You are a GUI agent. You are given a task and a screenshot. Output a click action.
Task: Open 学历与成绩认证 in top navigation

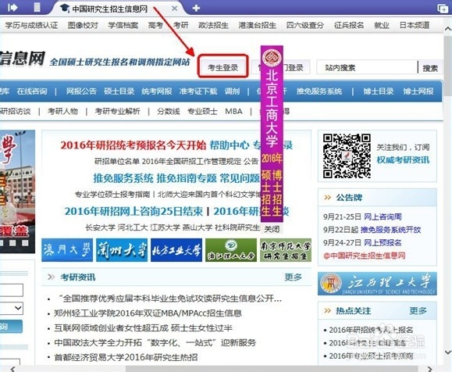pyautogui.click(x=31, y=25)
